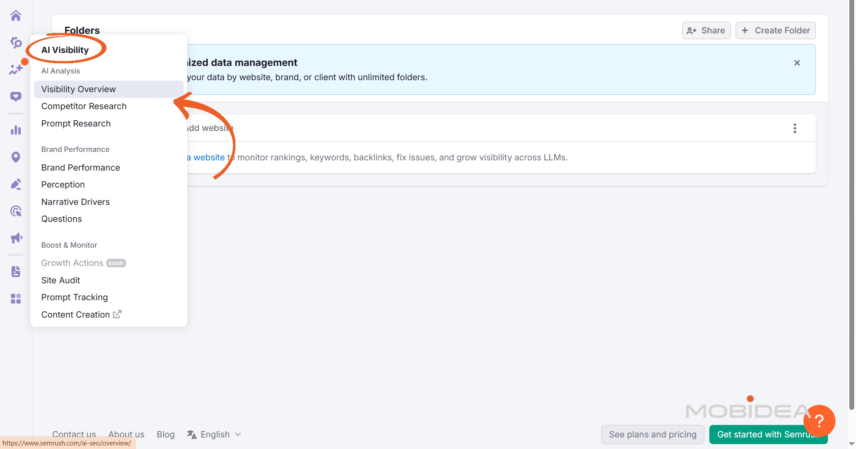Click the Share button

click(x=706, y=31)
